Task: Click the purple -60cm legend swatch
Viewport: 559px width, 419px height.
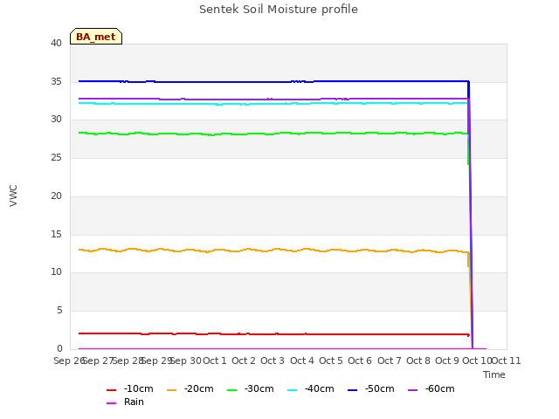Action: [x=412, y=390]
